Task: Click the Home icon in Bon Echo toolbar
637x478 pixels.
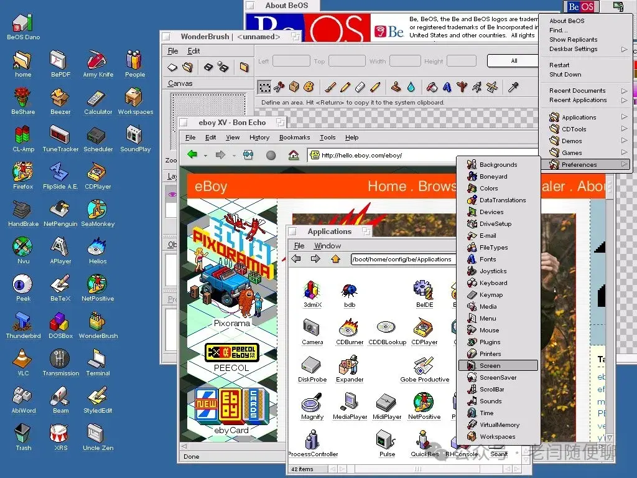Action: [x=293, y=155]
